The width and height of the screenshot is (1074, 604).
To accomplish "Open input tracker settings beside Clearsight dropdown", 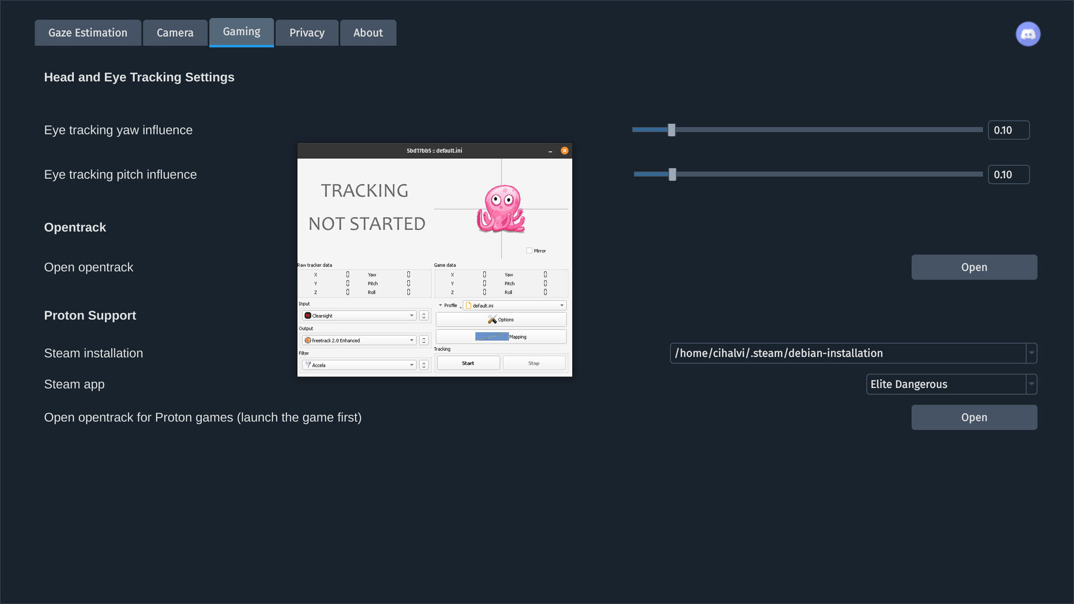I will [423, 315].
